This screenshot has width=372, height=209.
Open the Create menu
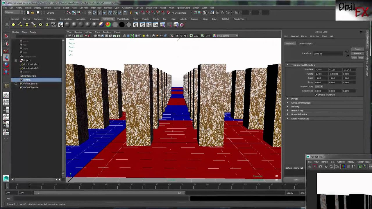tap(28, 8)
